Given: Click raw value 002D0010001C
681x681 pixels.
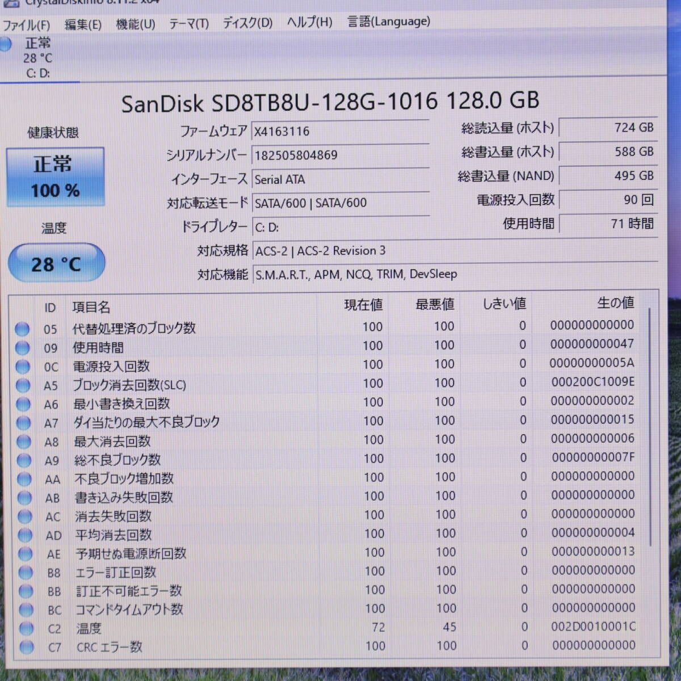Looking at the screenshot, I should (594, 627).
